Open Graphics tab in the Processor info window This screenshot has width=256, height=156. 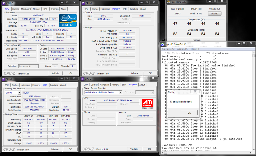click(54, 9)
